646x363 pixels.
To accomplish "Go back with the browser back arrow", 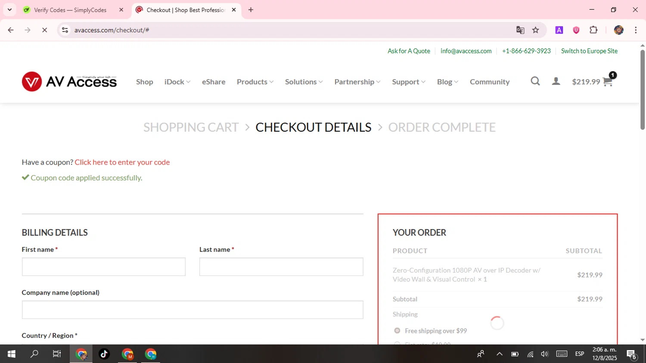I will [x=11, y=30].
